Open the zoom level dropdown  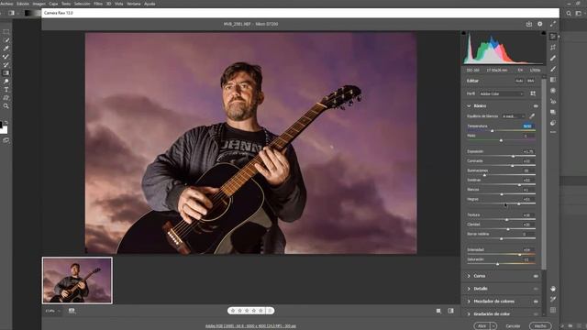(x=53, y=311)
